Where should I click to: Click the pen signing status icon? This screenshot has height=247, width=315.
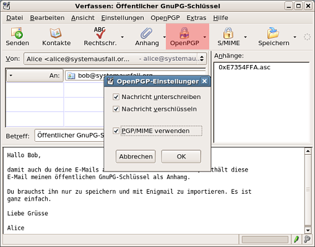[296, 240]
